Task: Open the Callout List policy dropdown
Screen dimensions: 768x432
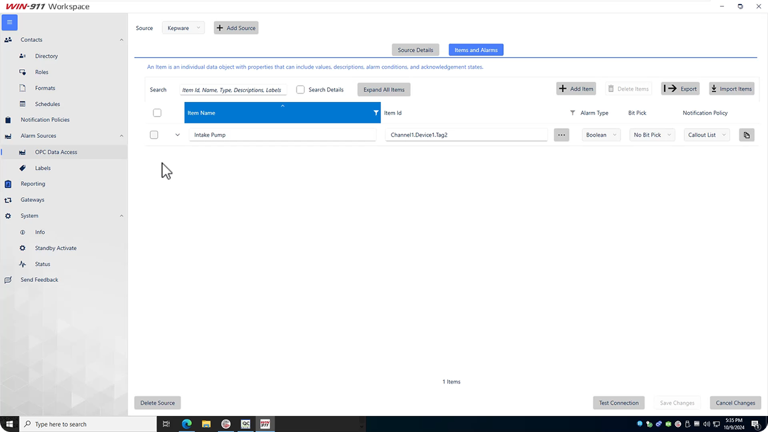Action: [707, 135]
